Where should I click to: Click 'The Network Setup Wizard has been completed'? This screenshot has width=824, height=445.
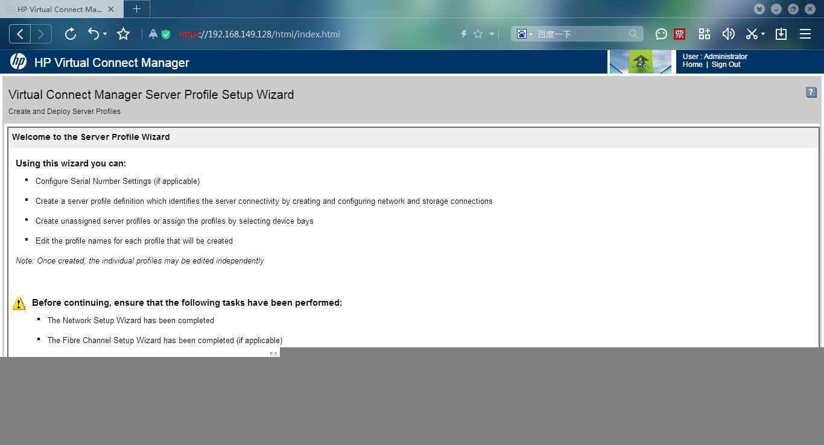131,320
